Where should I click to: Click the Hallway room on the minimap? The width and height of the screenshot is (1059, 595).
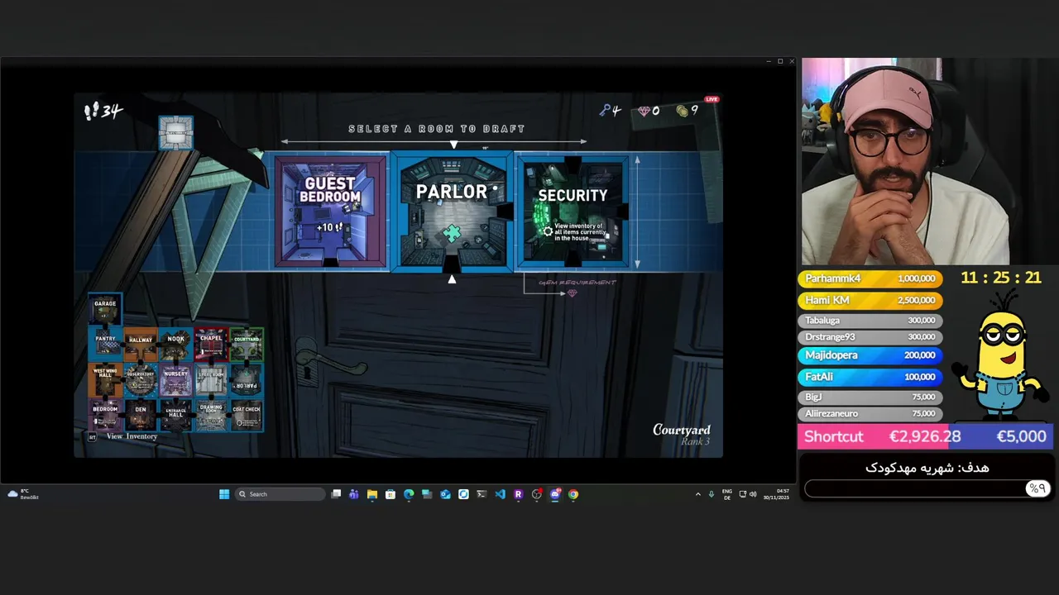coord(141,345)
